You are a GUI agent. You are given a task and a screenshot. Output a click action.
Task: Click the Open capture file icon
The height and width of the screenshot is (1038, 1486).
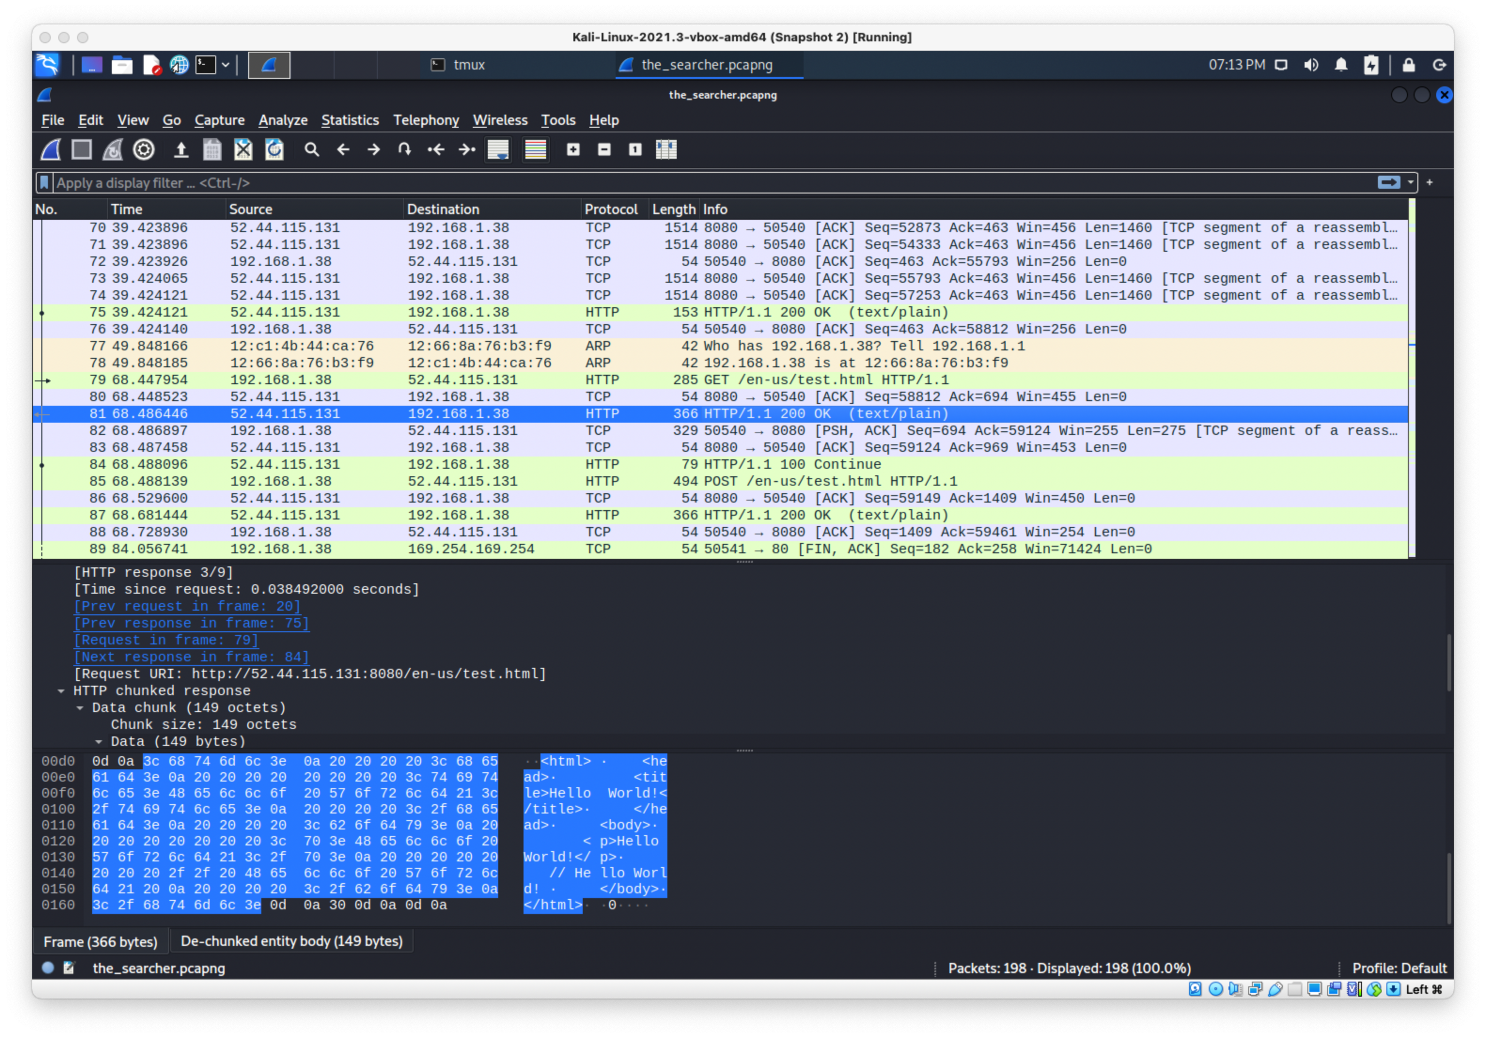181,150
